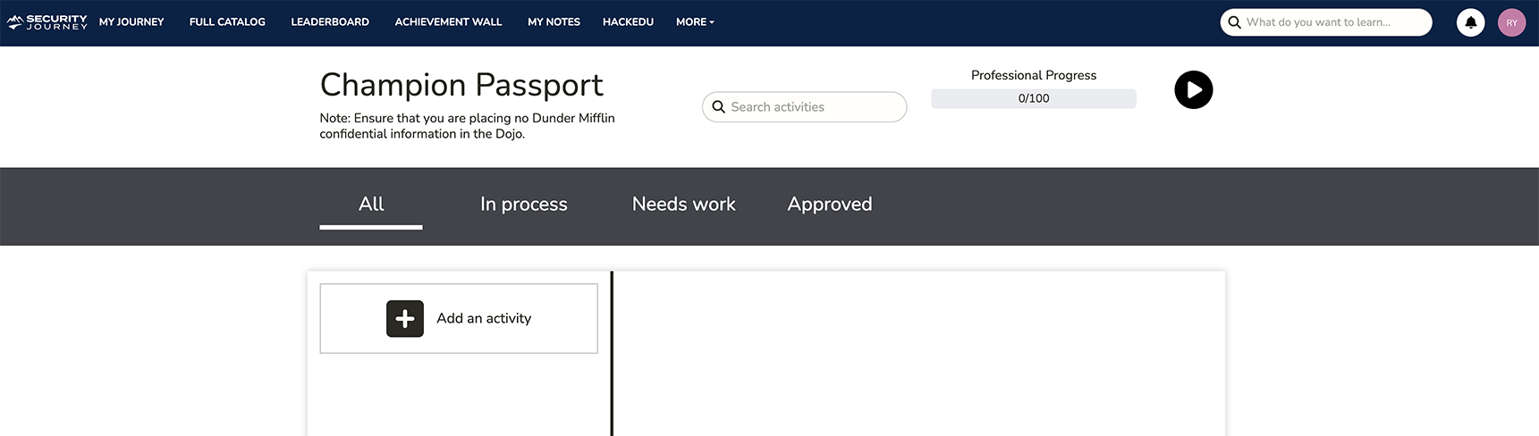Click the Professional Progress 0/100 bar
The width and height of the screenshot is (1539, 436).
pos(1033,98)
